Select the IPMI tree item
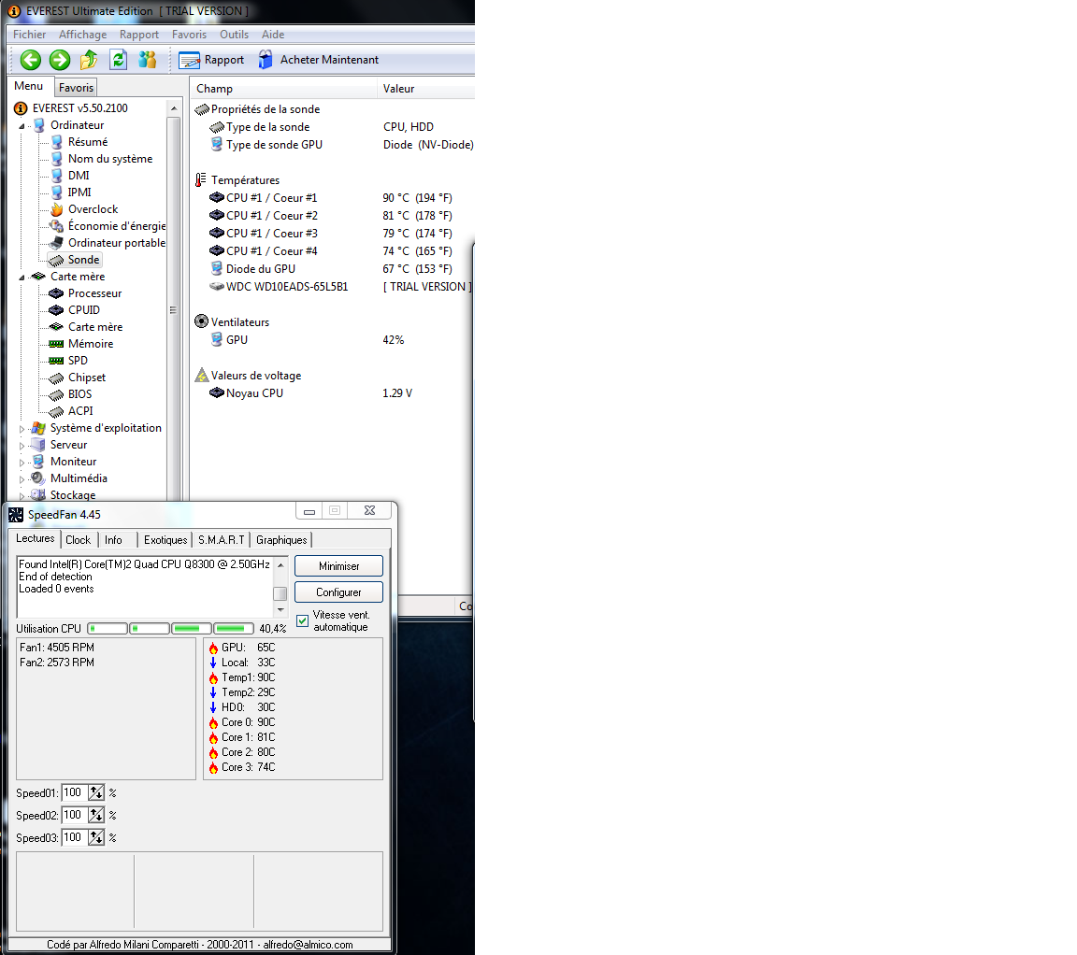Viewport: 1077px width, 955px height. tap(79, 192)
